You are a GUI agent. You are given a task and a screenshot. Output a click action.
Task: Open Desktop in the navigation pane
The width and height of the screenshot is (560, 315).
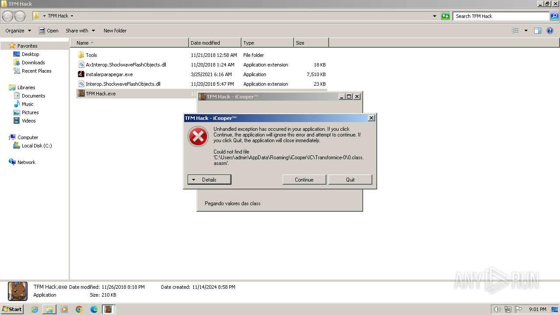(x=30, y=54)
